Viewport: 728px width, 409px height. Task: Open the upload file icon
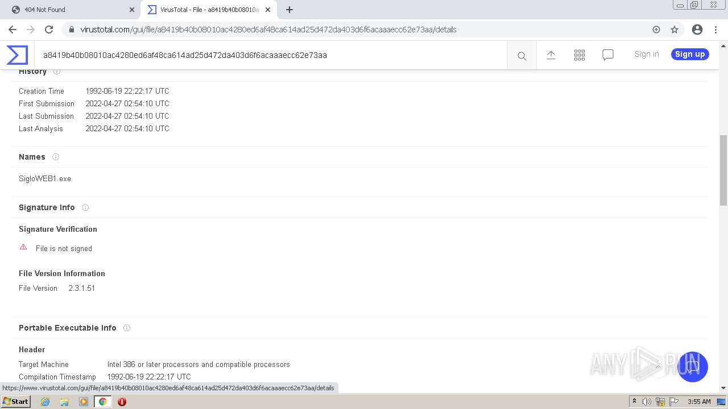coord(551,55)
